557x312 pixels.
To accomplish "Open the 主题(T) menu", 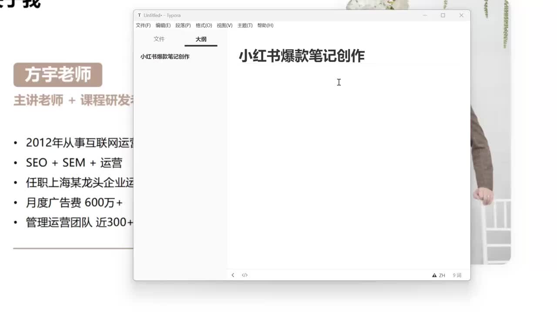I will (245, 26).
